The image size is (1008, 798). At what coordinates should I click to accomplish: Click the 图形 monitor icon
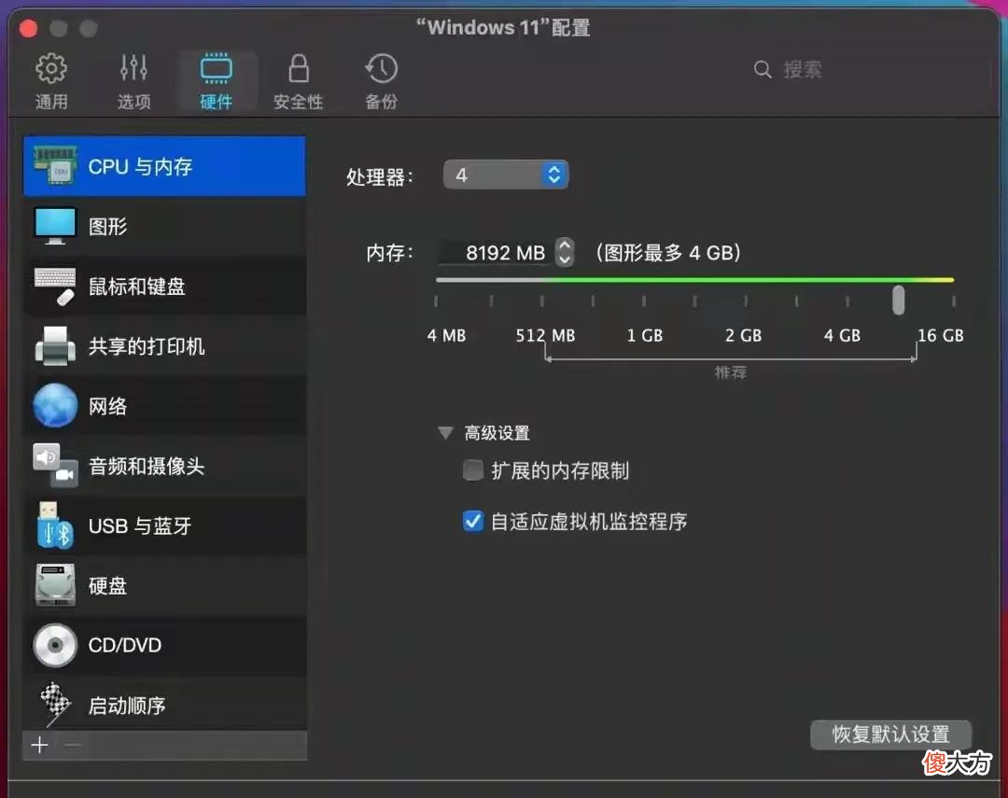click(x=55, y=225)
